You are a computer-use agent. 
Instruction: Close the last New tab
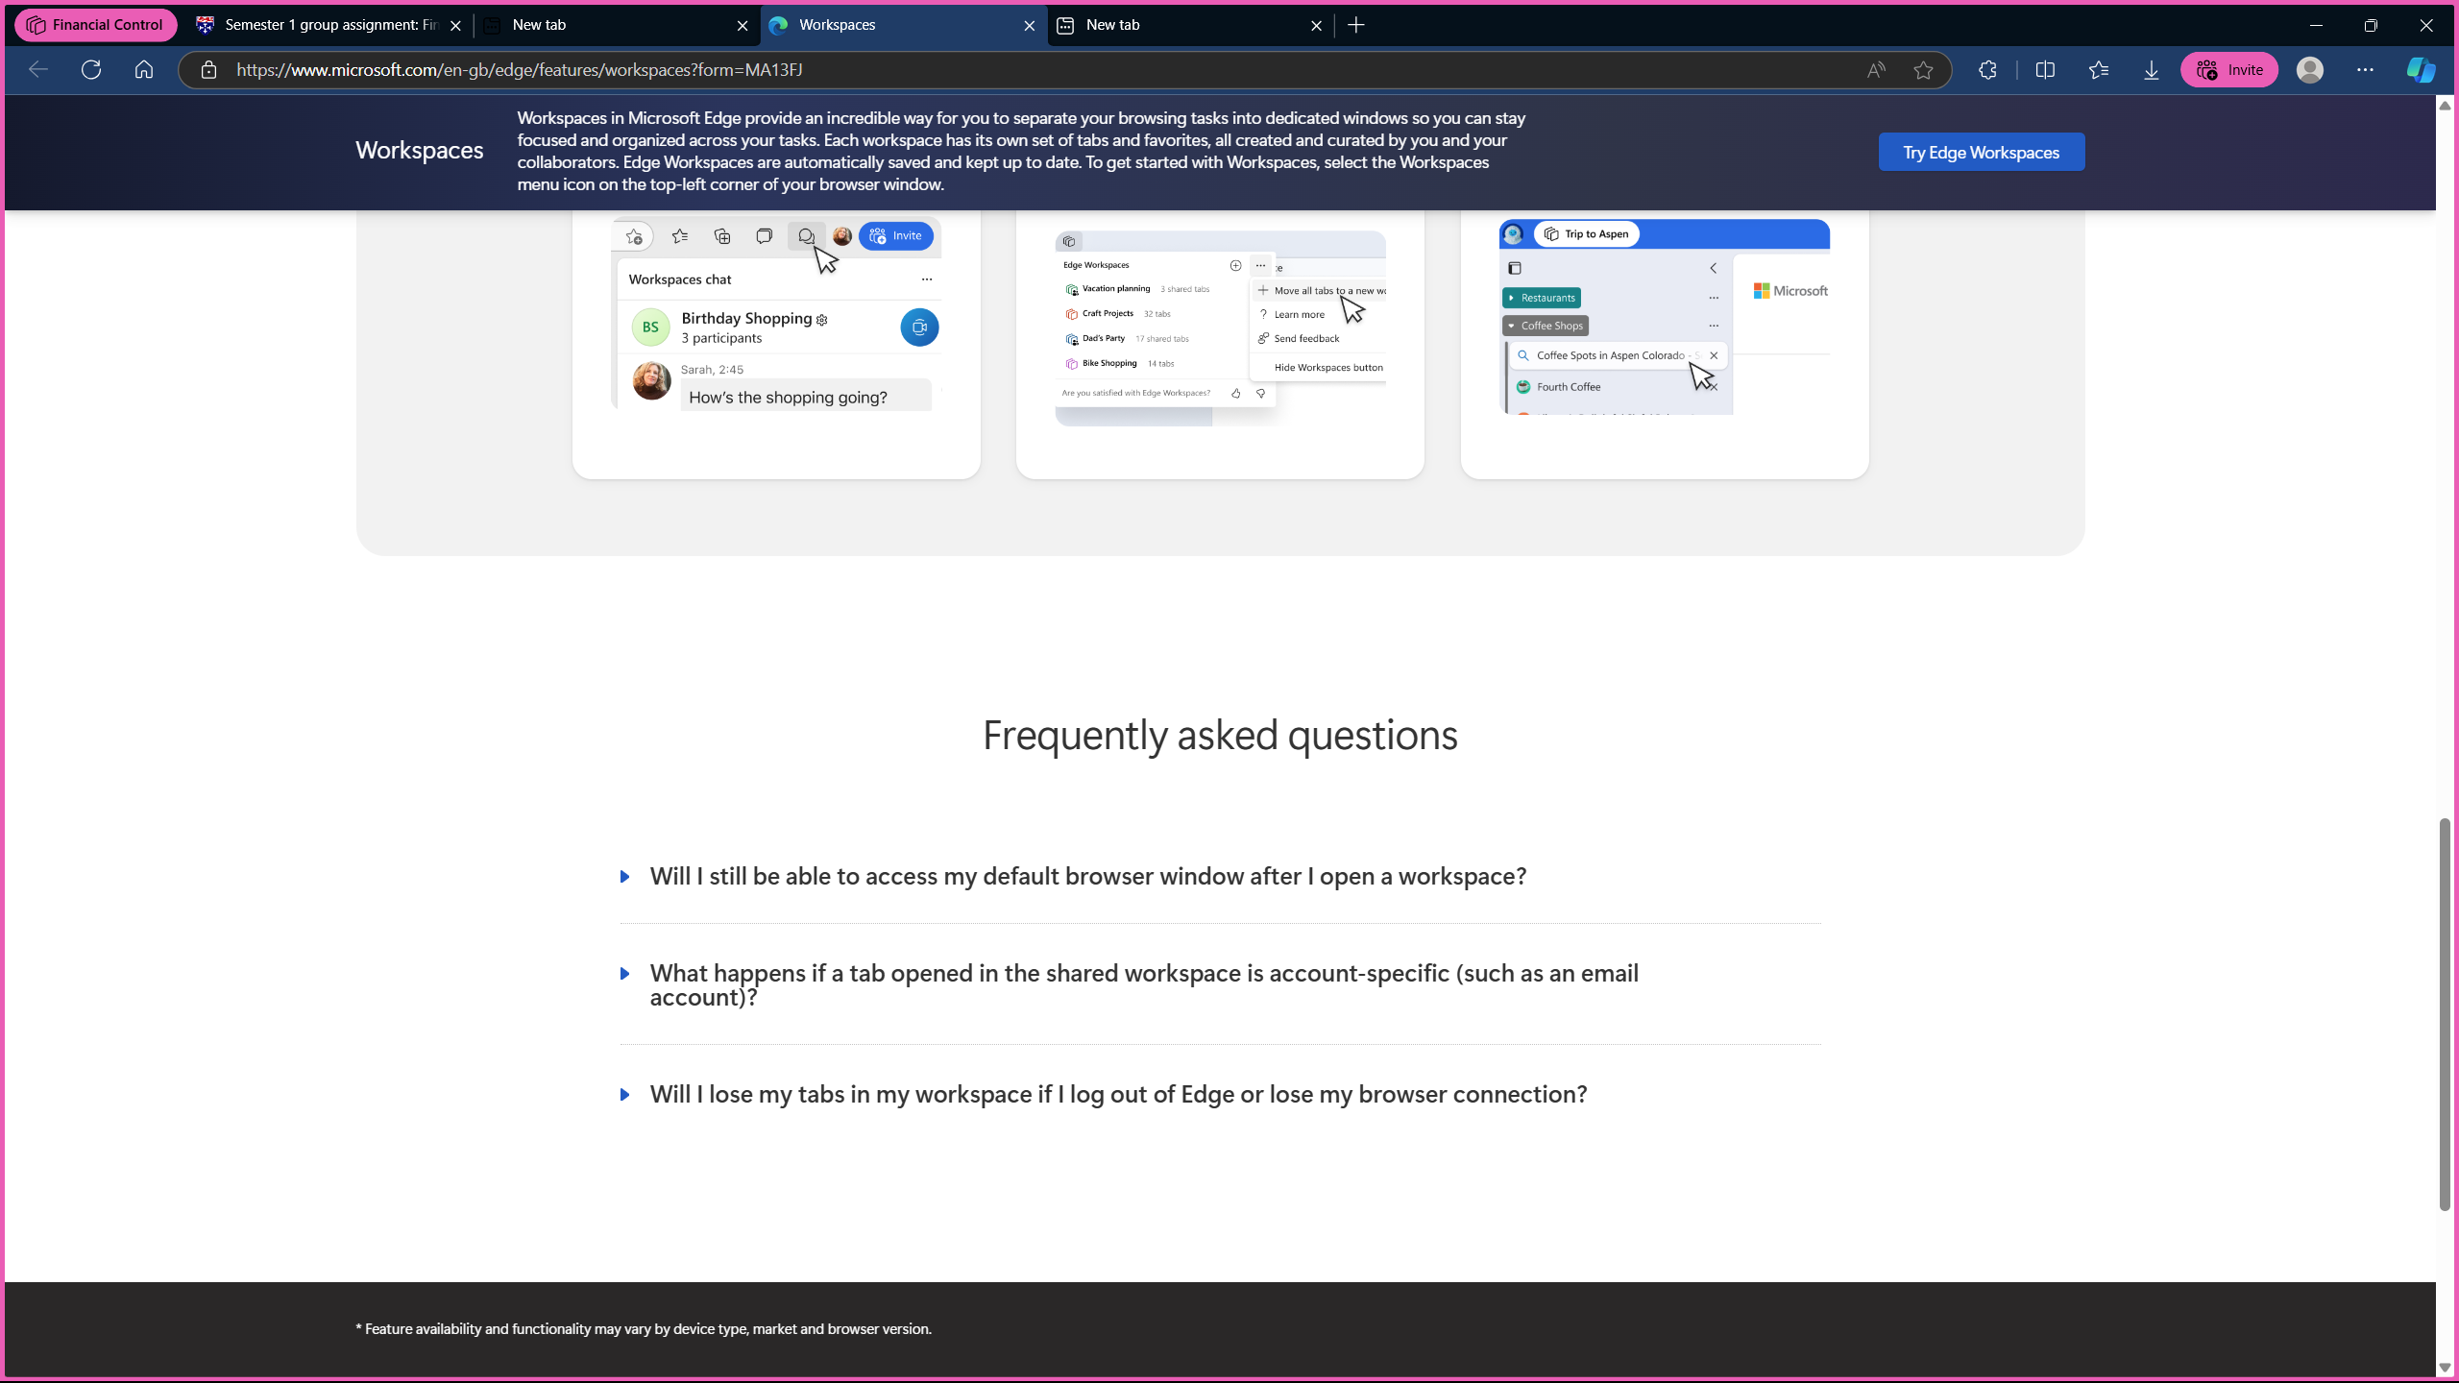tap(1316, 26)
